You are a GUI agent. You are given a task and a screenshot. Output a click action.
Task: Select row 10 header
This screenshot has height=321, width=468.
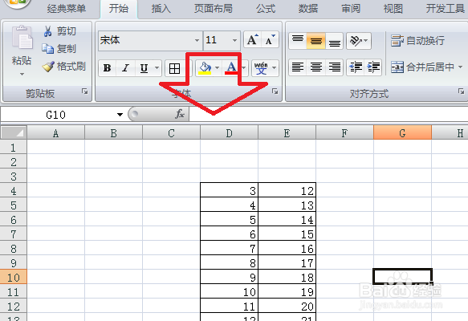(x=14, y=277)
